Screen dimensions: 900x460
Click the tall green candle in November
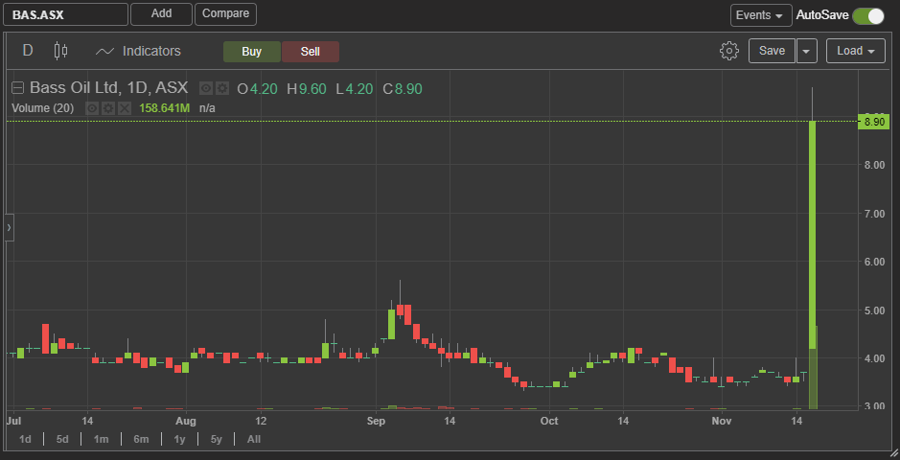click(812, 235)
